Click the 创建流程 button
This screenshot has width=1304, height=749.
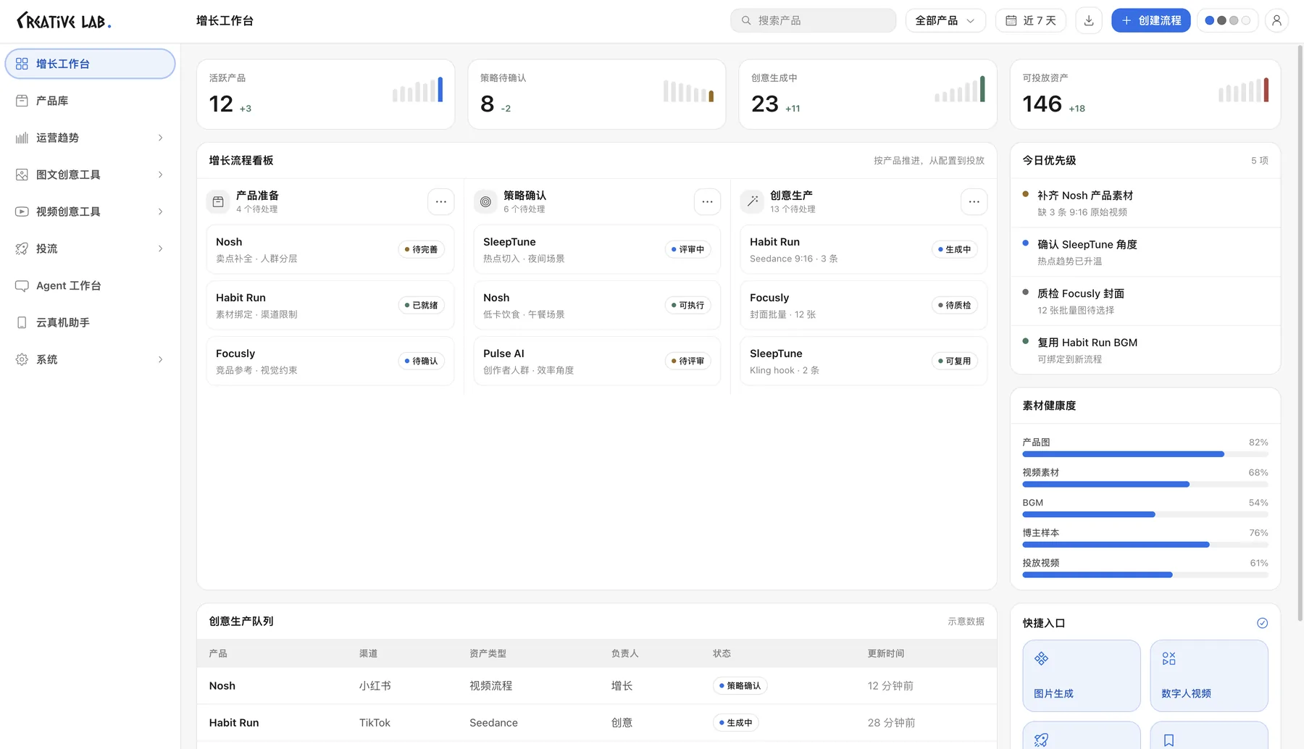(1150, 20)
